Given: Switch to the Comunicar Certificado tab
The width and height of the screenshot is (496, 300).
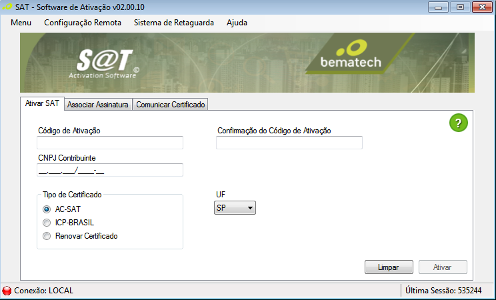Looking at the screenshot, I should click(171, 105).
